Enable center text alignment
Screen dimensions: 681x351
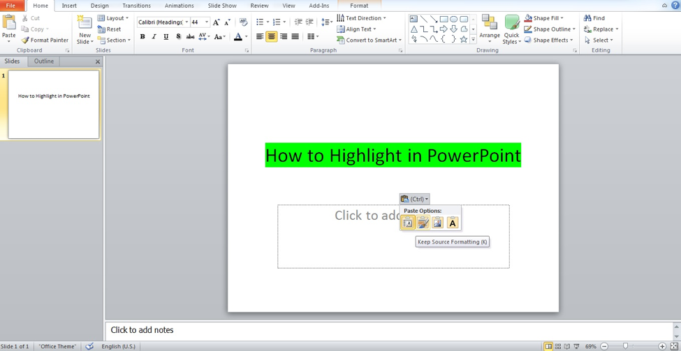pyautogui.click(x=272, y=37)
